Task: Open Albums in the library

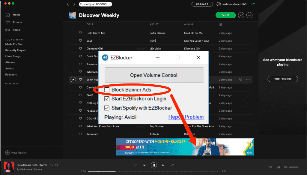Action: [x=10, y=62]
